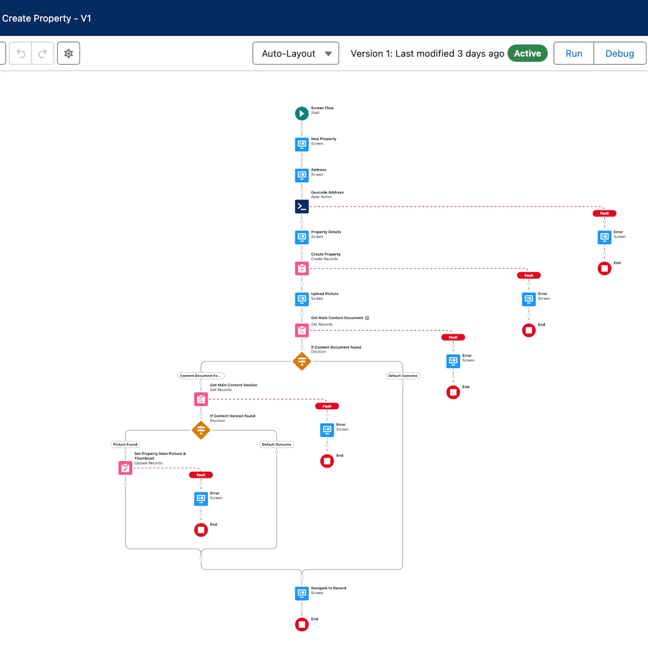Open Error screen under Set Property Main Picture fault

point(201,499)
